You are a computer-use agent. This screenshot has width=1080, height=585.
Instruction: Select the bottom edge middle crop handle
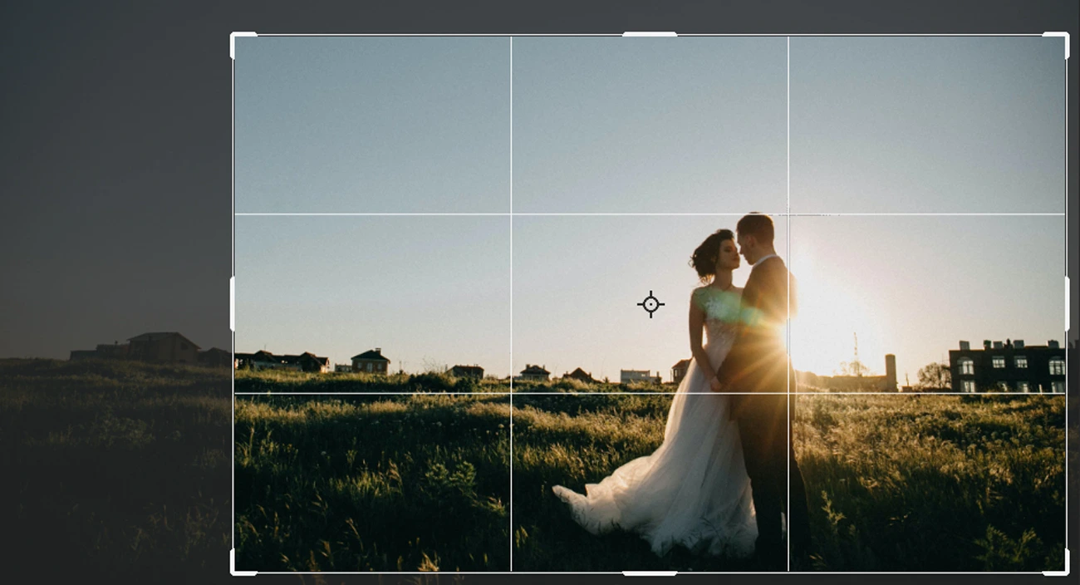point(649,573)
